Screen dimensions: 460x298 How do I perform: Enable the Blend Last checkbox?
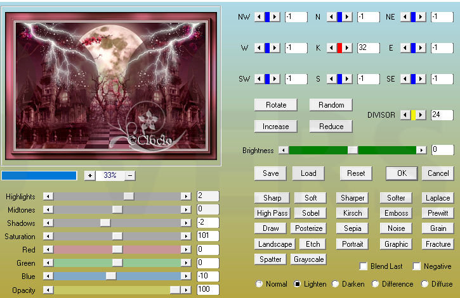click(x=363, y=266)
